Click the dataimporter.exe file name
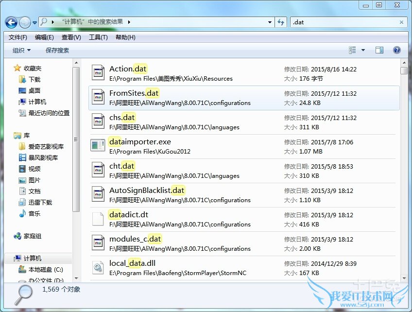The width and height of the screenshot is (412, 312). pos(140,142)
